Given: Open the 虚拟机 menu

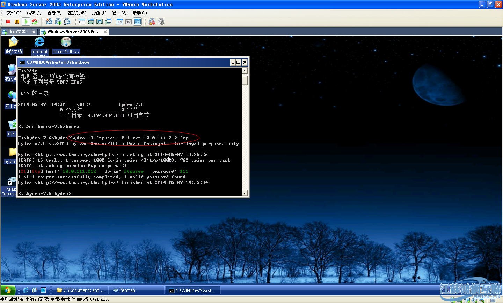Looking at the screenshot, I should coord(77,13).
